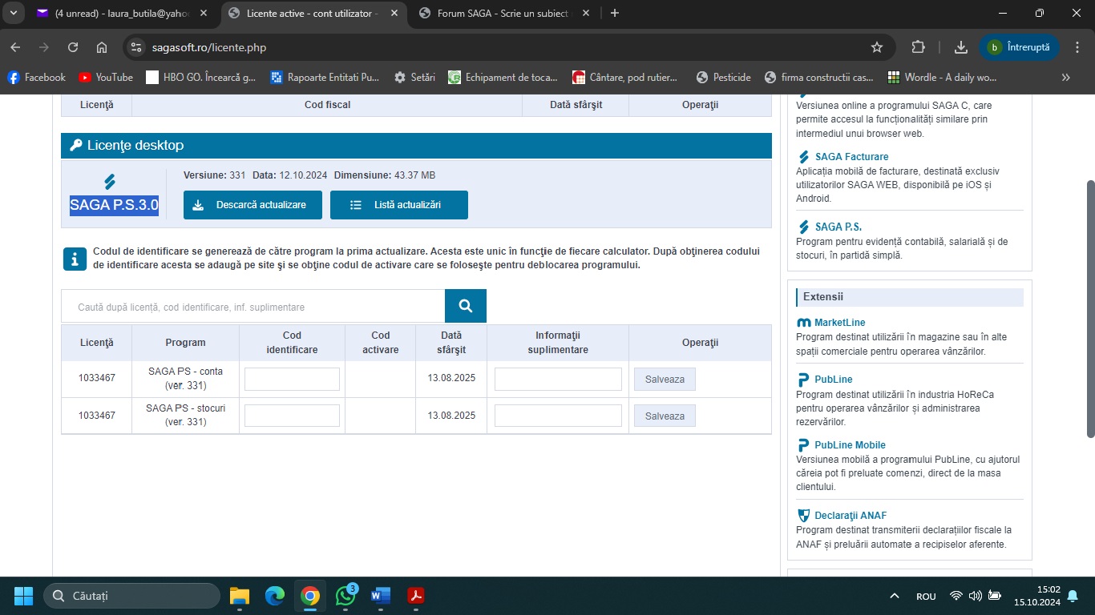1095x615 pixels.
Task: Open a new browser tab
Action: point(615,13)
